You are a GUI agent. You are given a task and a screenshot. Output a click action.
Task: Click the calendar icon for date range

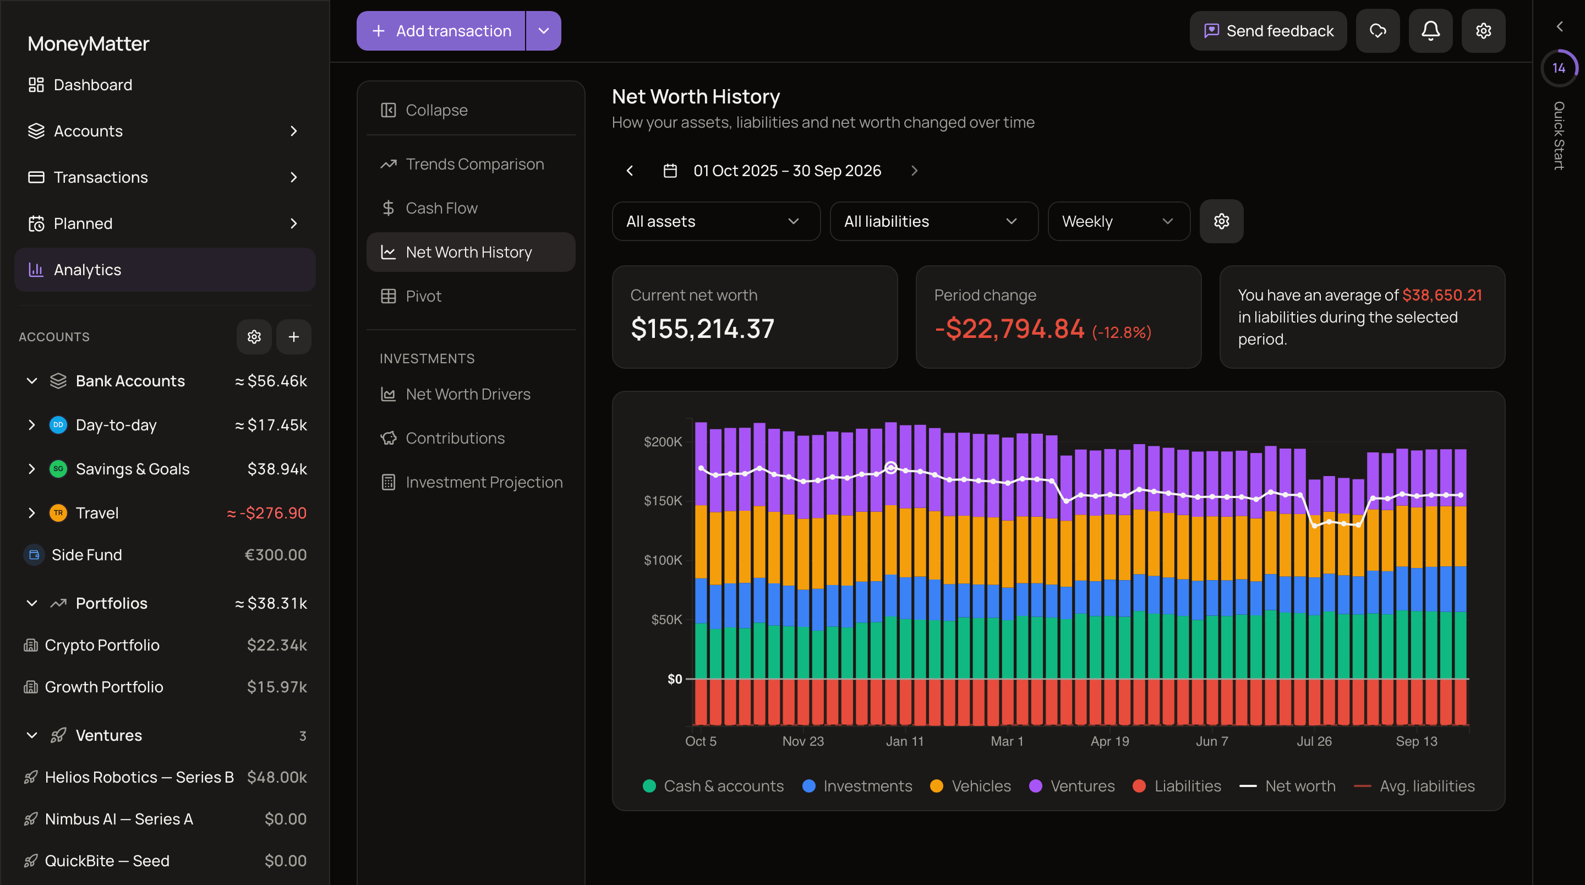(x=670, y=171)
